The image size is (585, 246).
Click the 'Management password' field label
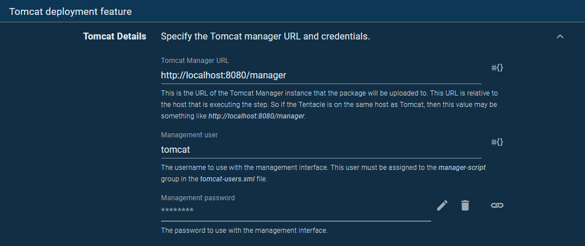tap(198, 198)
